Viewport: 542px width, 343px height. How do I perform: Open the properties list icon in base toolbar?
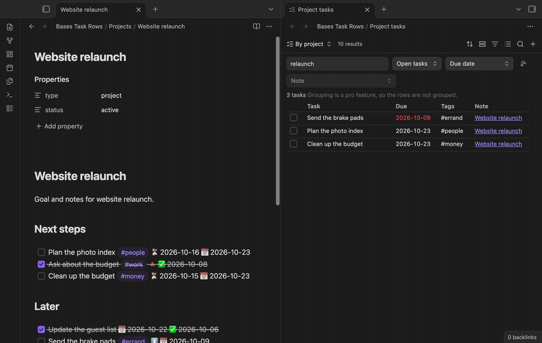[x=508, y=44]
